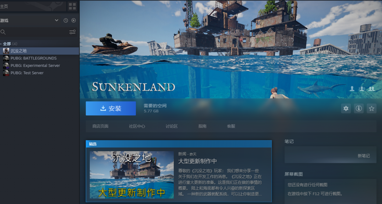382x204 pixels.
Task: Click the 新闻 - 昨天 news date text
Action: (187, 154)
